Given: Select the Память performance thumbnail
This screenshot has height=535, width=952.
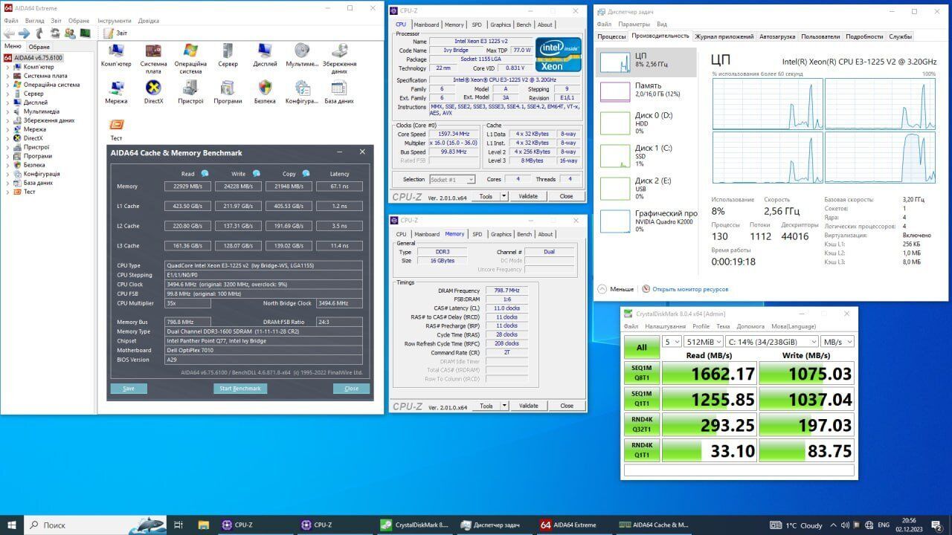Looking at the screenshot, I should [646, 91].
